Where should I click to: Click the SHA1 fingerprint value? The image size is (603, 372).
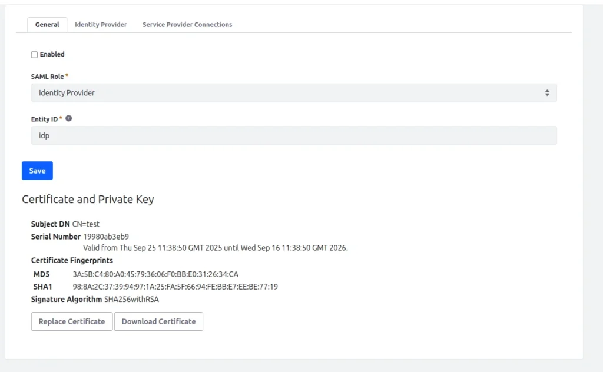175,287
